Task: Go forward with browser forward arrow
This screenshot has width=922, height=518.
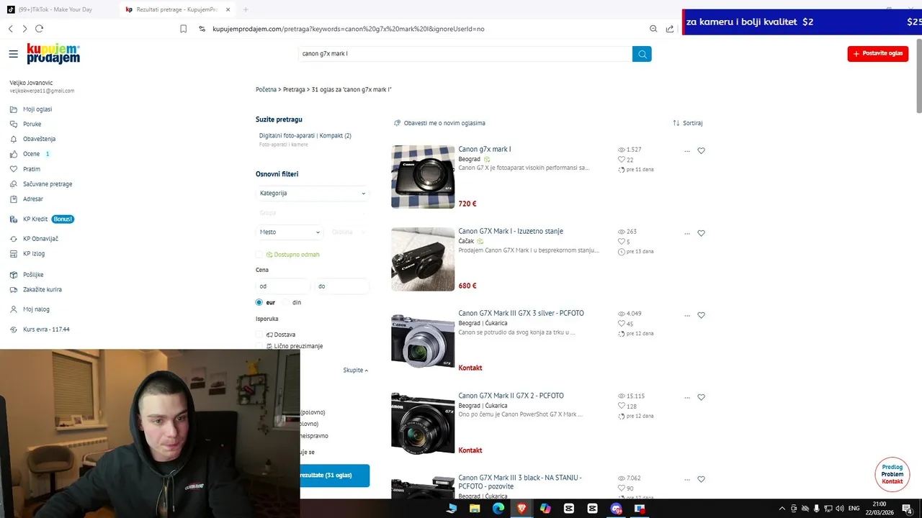Action: pyautogui.click(x=24, y=29)
